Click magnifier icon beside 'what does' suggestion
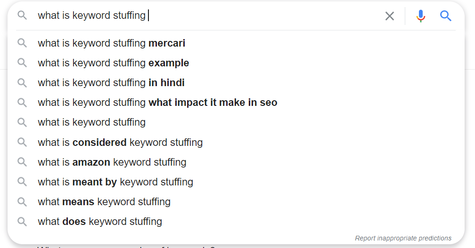The width and height of the screenshot is (475, 248). 22,221
